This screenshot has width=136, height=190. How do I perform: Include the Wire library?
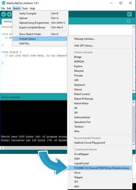pyautogui.click(x=100, y=131)
